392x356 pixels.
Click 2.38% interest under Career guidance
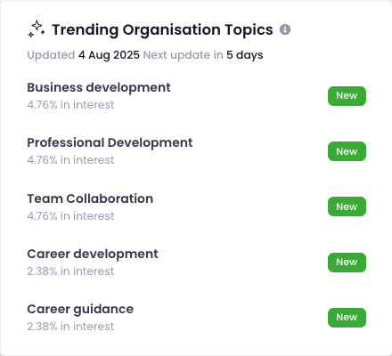[x=70, y=327]
